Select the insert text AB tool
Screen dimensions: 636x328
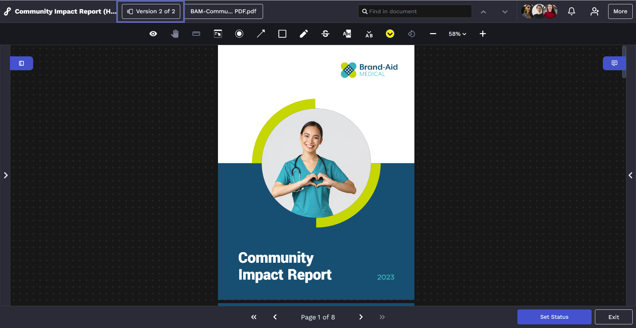[x=369, y=34]
